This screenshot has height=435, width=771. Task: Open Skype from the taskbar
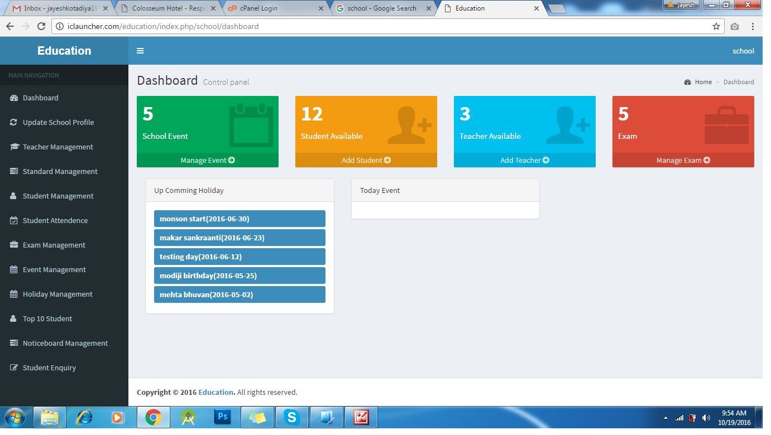click(x=291, y=417)
